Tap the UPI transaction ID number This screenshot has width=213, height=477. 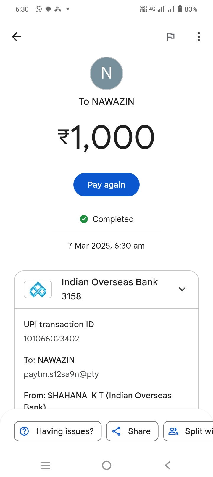point(51,339)
